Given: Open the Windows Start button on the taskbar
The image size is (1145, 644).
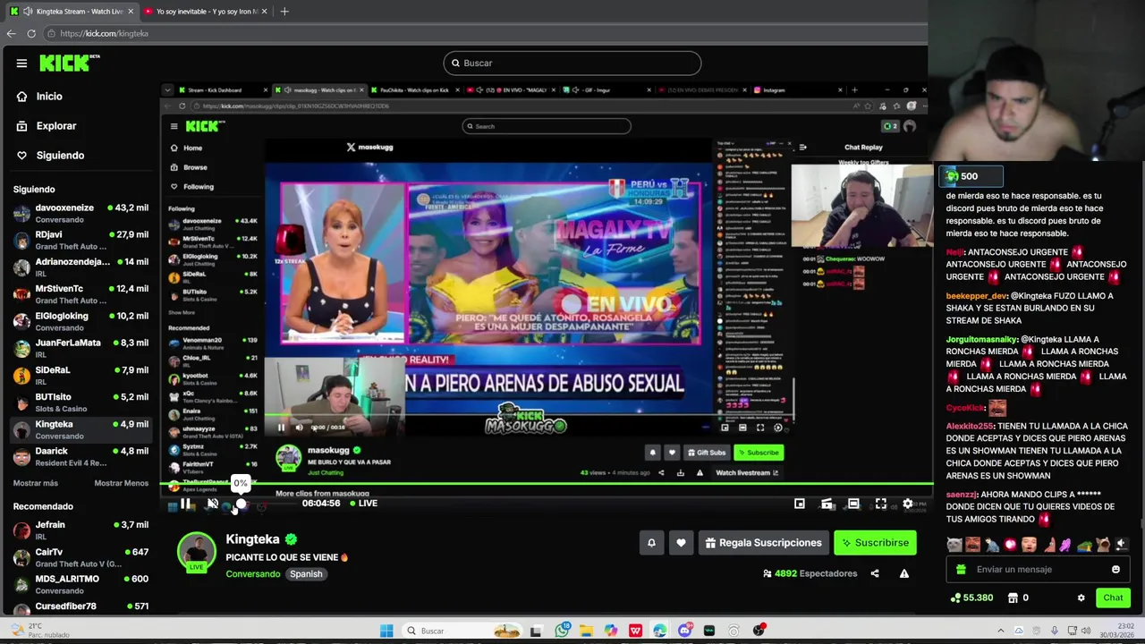Looking at the screenshot, I should 386,631.
